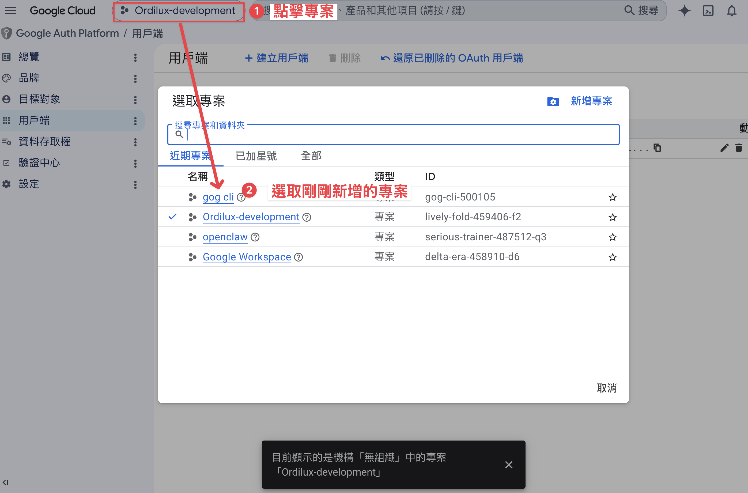Open more options for 總覽

tap(135, 57)
